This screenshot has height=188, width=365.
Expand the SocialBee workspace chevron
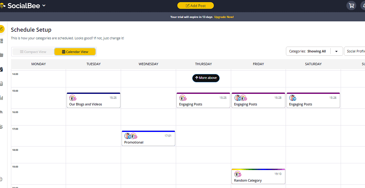pyautogui.click(x=43, y=5)
